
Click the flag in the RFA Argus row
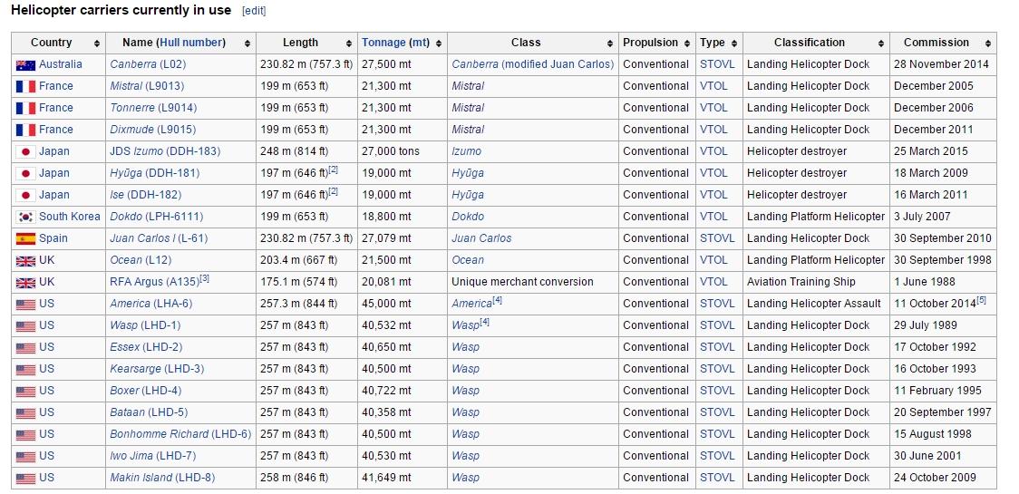[25, 283]
